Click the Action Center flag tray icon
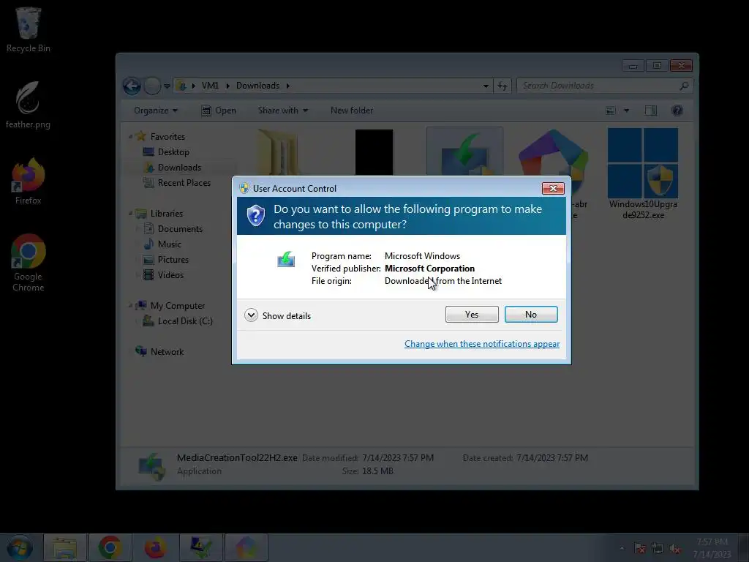This screenshot has height=562, width=749. click(639, 548)
